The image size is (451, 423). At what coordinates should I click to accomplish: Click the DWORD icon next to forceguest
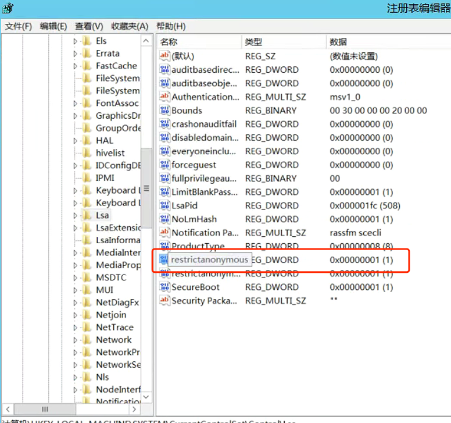coord(164,165)
